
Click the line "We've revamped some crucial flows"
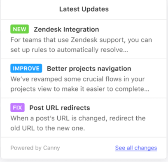(x=77, y=79)
